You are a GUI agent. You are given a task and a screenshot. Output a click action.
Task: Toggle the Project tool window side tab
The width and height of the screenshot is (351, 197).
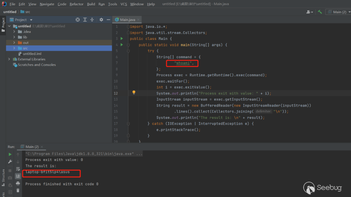[3, 25]
